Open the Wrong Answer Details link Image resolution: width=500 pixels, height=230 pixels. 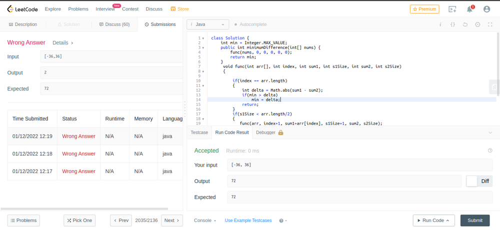(63, 42)
